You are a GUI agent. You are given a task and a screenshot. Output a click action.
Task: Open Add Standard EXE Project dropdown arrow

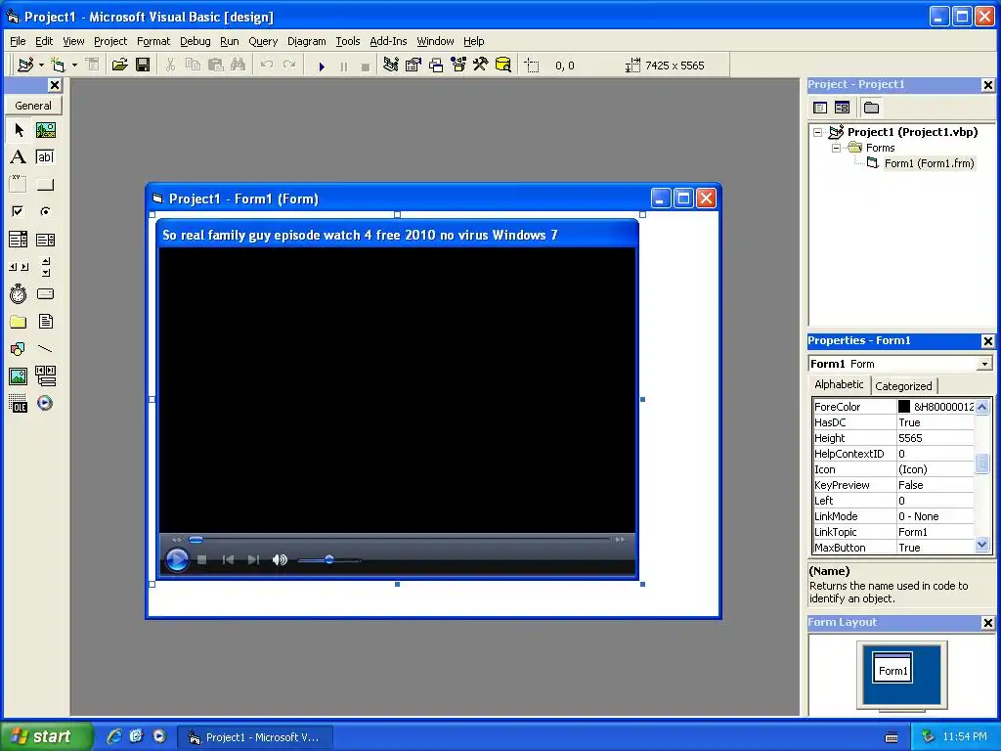41,66
